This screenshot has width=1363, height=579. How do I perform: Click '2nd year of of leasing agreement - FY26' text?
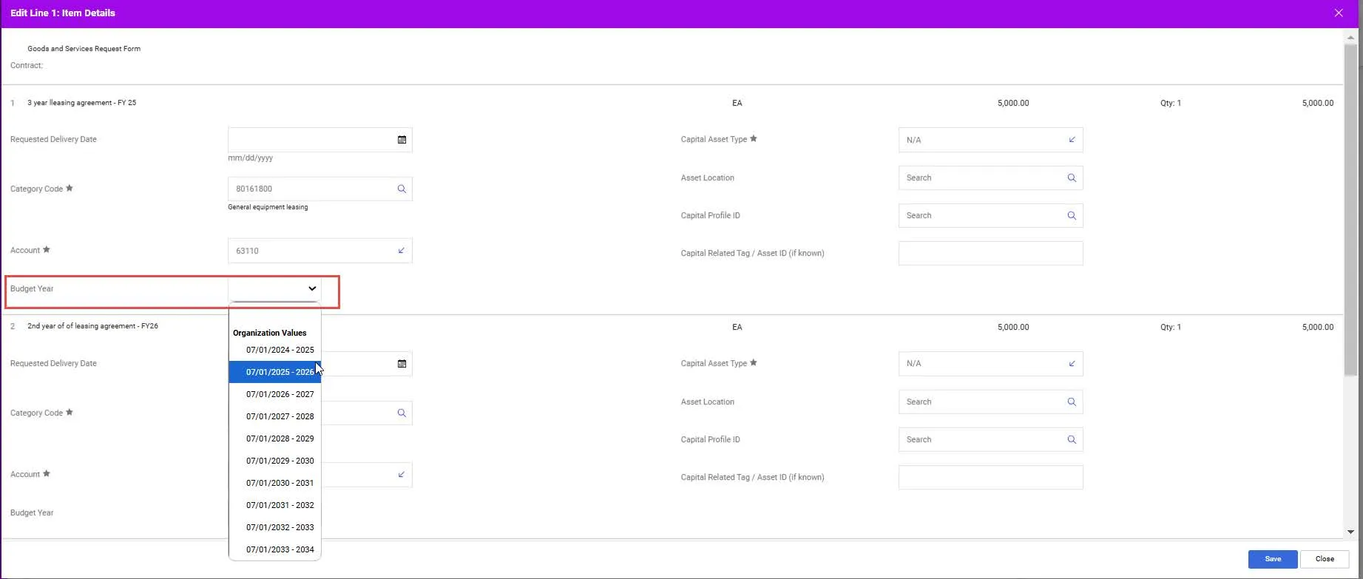click(x=92, y=326)
